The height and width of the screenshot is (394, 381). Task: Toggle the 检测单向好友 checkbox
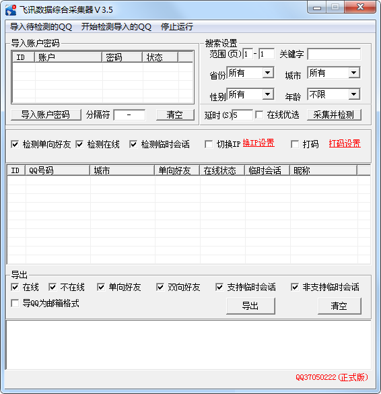(15, 145)
